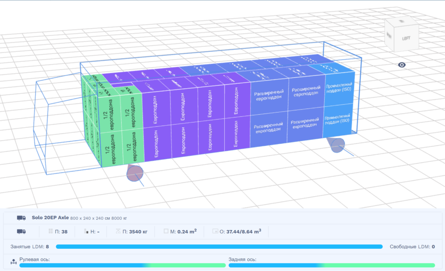This screenshot has width=445, height=271.
Task: Click the Задняя ось load bar
Action: pos(331,265)
